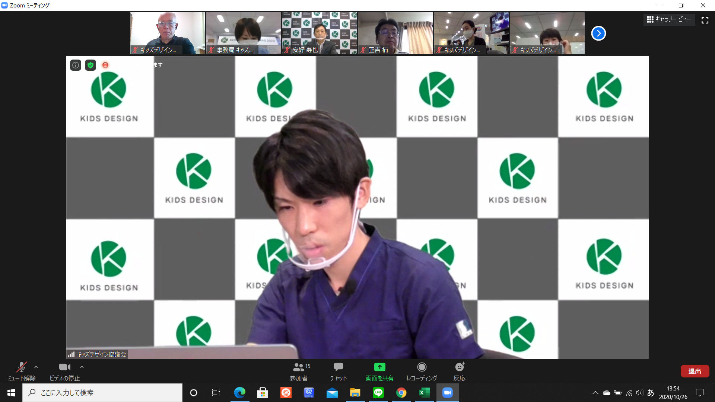Open Windows Start menu
The height and width of the screenshot is (402, 715).
(x=11, y=393)
